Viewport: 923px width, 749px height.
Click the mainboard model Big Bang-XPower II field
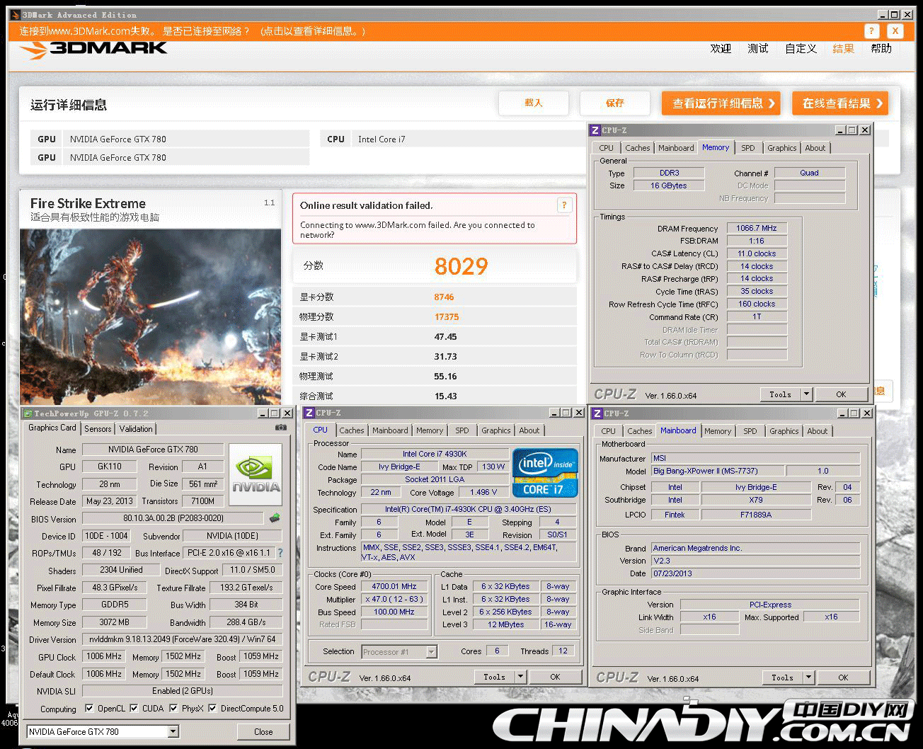pyautogui.click(x=717, y=471)
